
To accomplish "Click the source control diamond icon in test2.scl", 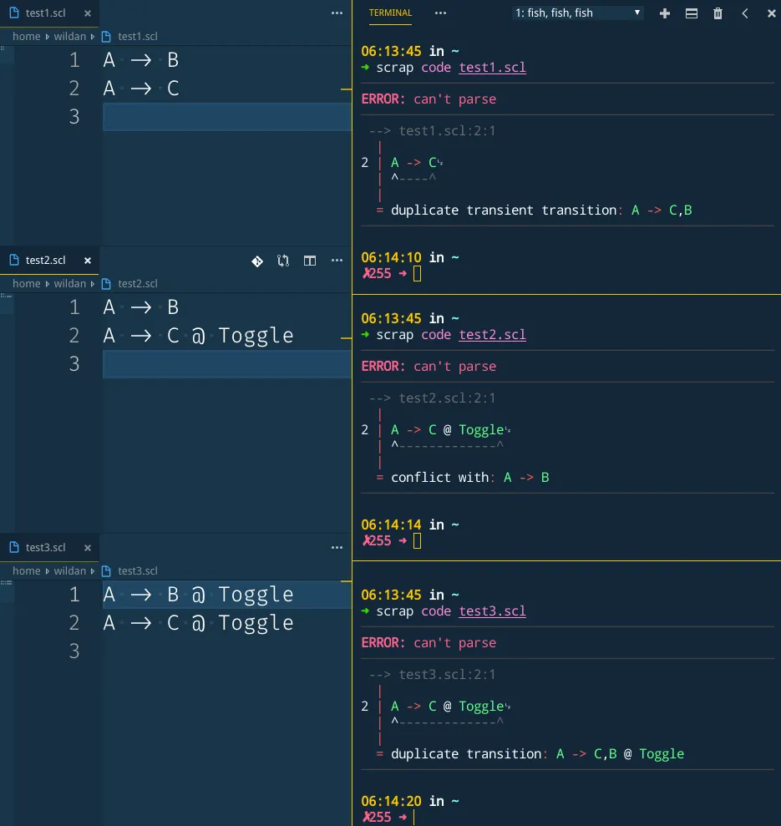I will pyautogui.click(x=257, y=261).
